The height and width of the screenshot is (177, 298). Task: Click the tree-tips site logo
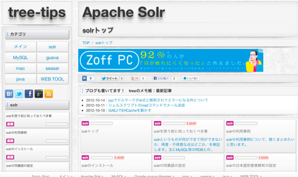[x=37, y=13]
